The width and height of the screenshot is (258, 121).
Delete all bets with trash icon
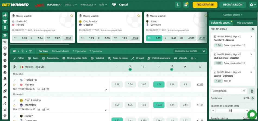pos(252,91)
